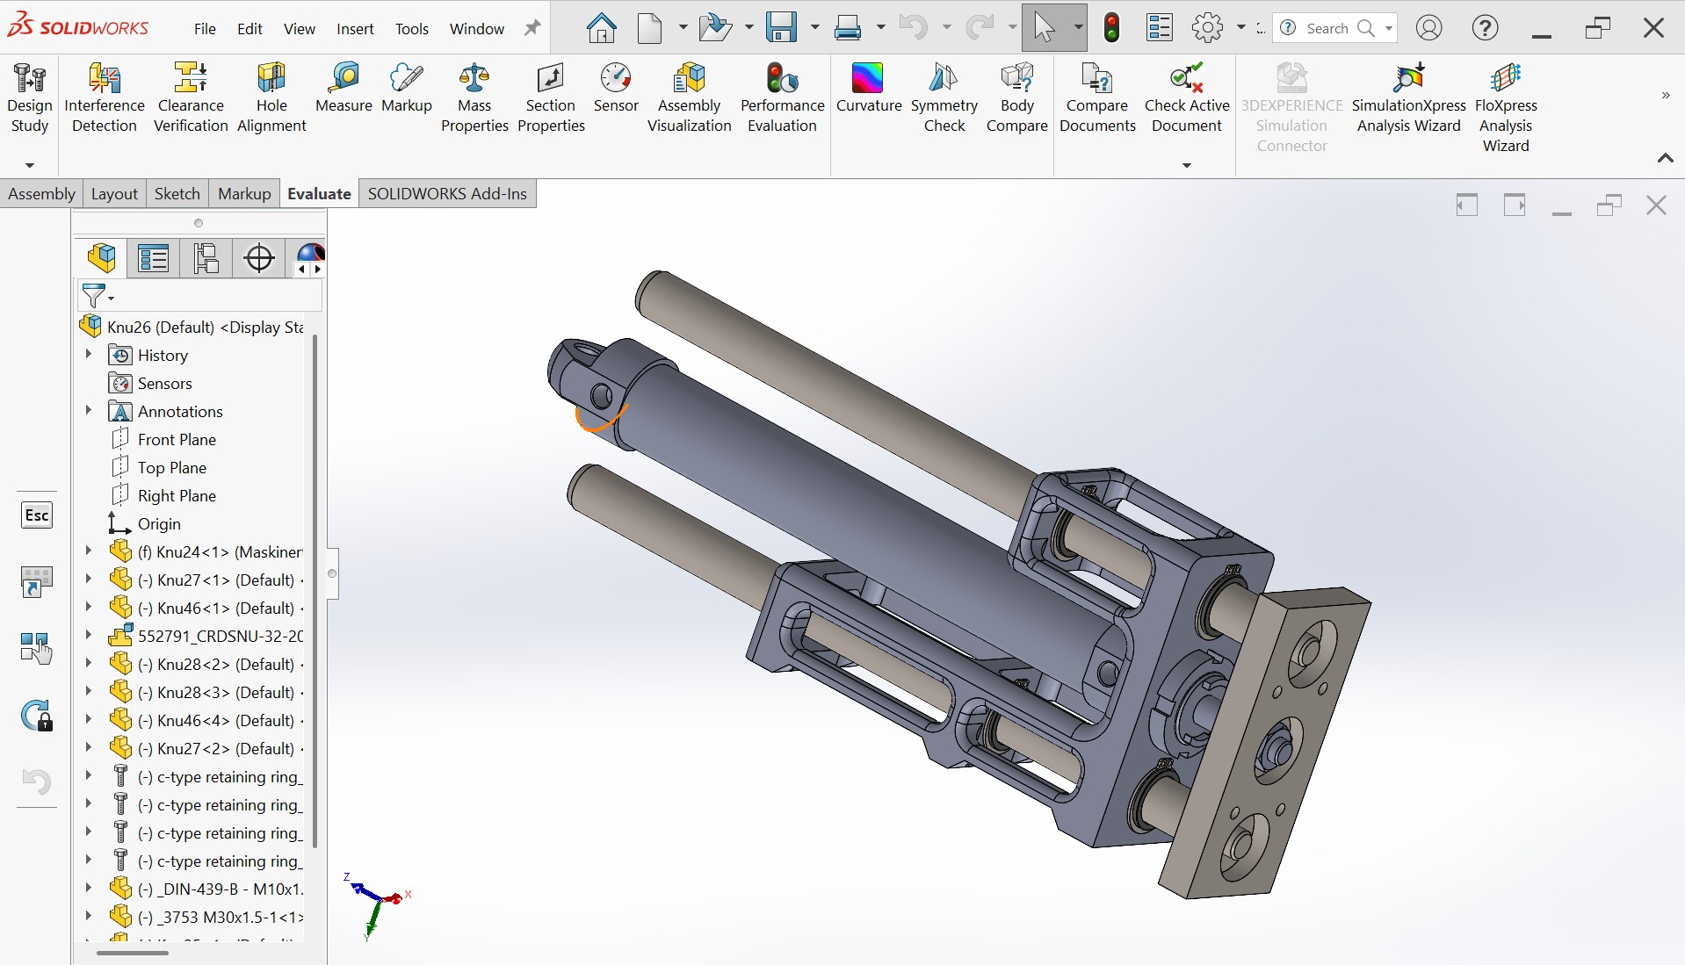Expand the Knu24<1> component node

tap(88, 551)
